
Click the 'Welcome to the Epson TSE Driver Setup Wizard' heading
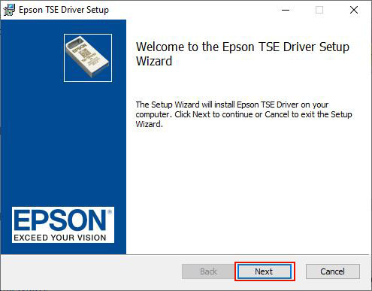coord(243,54)
